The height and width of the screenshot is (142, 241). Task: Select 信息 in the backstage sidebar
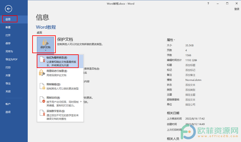coord(14,19)
